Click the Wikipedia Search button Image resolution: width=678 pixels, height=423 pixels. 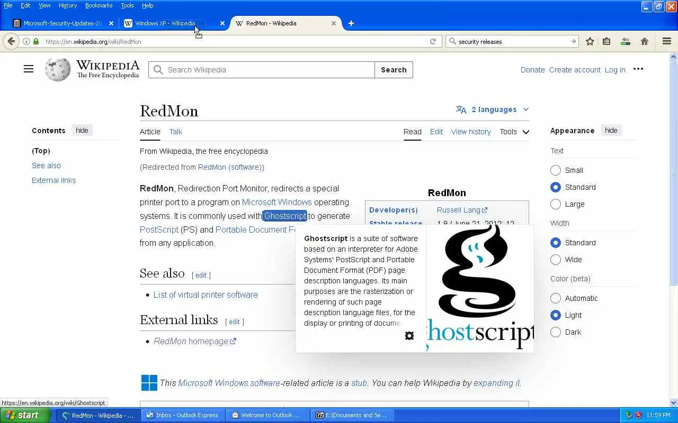[x=394, y=70]
